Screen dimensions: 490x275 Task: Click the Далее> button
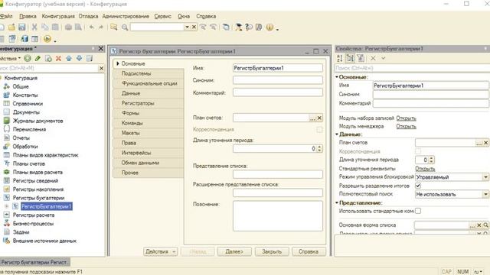[234, 251]
